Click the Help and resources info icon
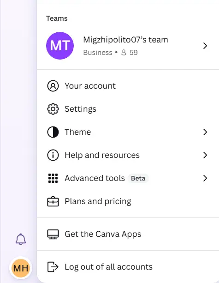Viewport: 219px width, 283px height. click(53, 155)
